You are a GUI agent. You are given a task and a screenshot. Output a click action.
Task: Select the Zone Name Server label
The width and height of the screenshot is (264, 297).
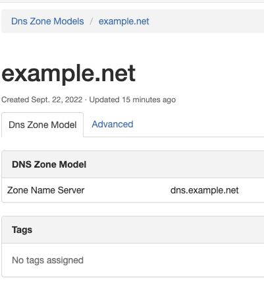(45, 190)
